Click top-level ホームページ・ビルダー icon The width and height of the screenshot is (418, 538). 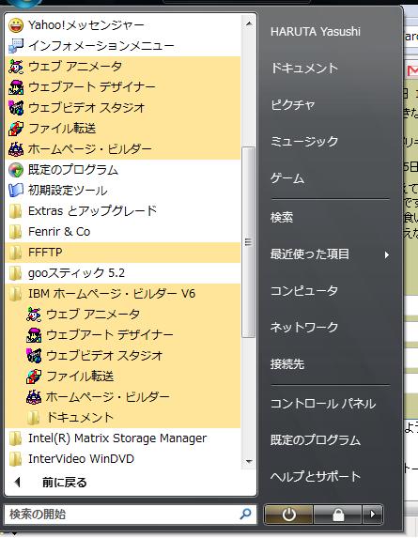tap(16, 149)
